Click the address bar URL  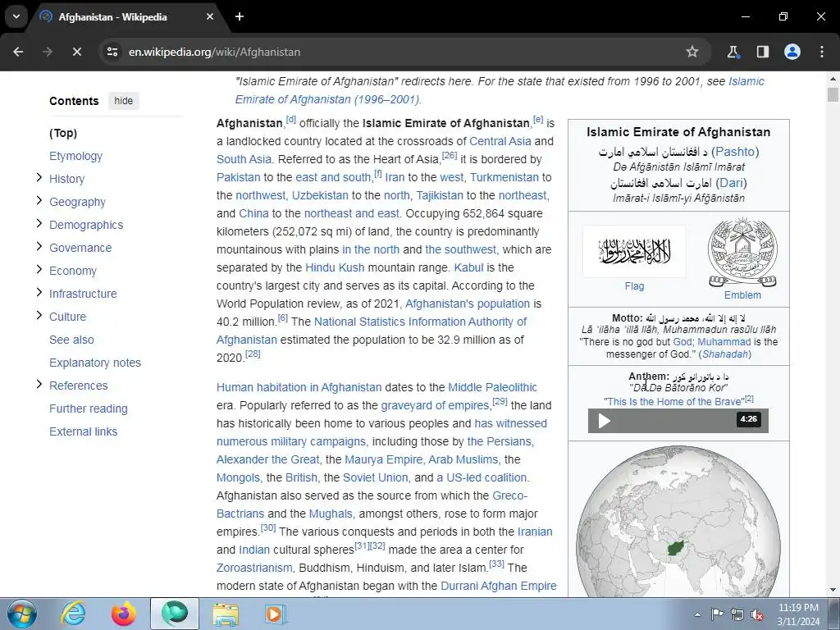(214, 52)
